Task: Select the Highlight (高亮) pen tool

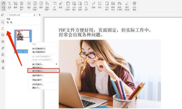Action: pos(61,5)
